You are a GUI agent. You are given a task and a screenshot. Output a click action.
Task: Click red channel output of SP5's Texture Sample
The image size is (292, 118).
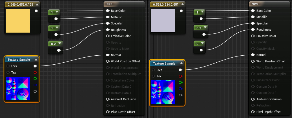click(x=35, y=72)
